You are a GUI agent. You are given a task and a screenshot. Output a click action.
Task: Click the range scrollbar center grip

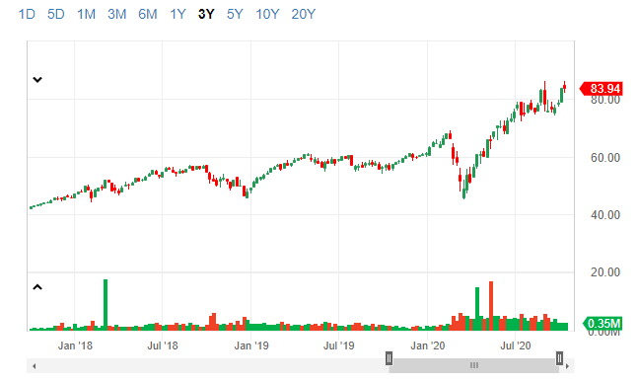(474, 365)
